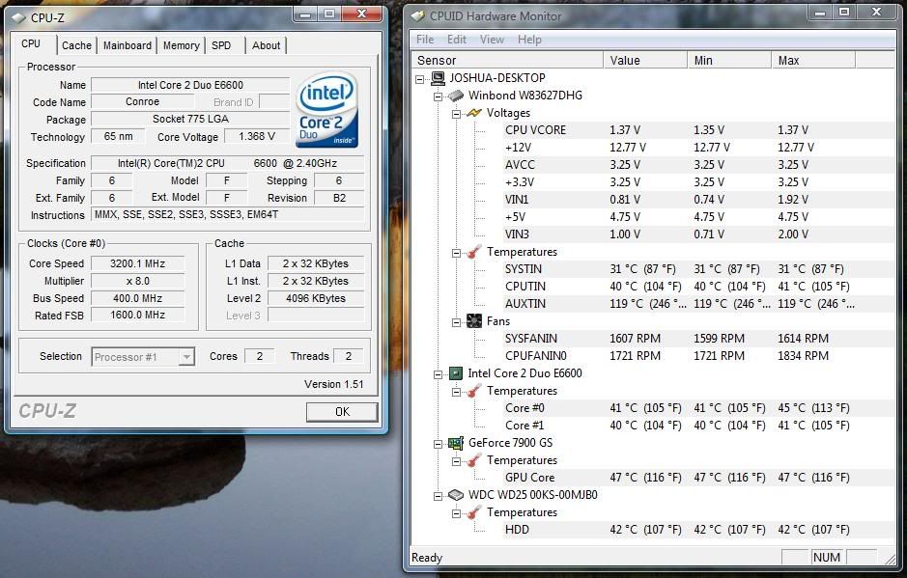This screenshot has width=907, height=578.
Task: Click the CPUID Hardware Monitor title bar icon
Action: click(417, 16)
